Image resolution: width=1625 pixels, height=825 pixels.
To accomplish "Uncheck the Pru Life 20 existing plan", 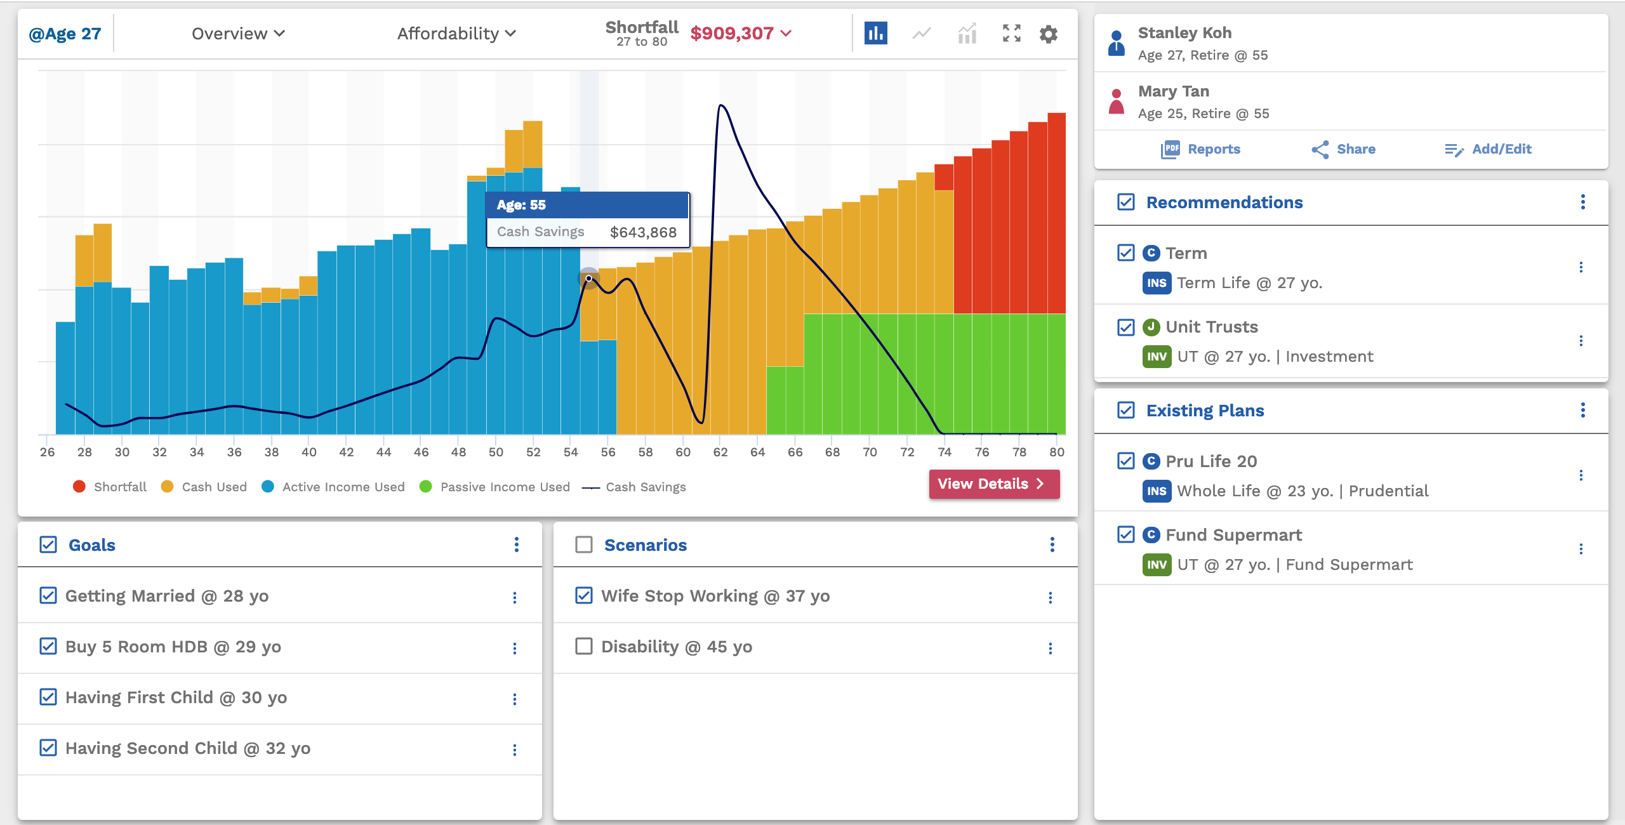I will point(1125,461).
